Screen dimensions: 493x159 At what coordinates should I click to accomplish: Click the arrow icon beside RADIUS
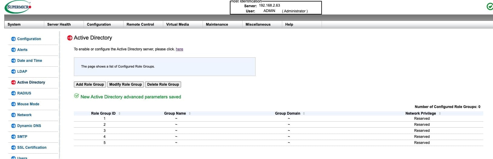click(x=13, y=93)
